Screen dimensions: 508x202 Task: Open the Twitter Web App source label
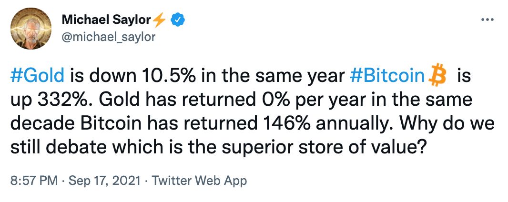pos(198,181)
